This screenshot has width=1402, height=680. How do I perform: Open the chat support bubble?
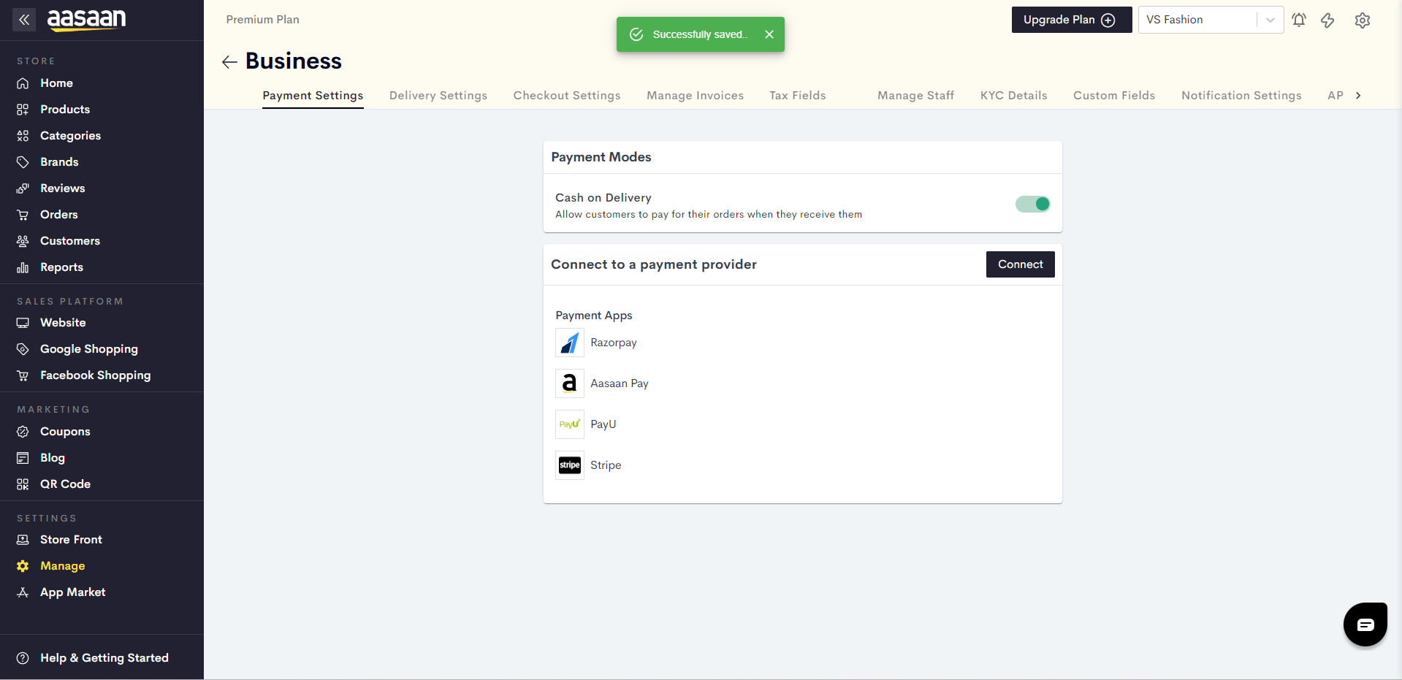pos(1365,624)
